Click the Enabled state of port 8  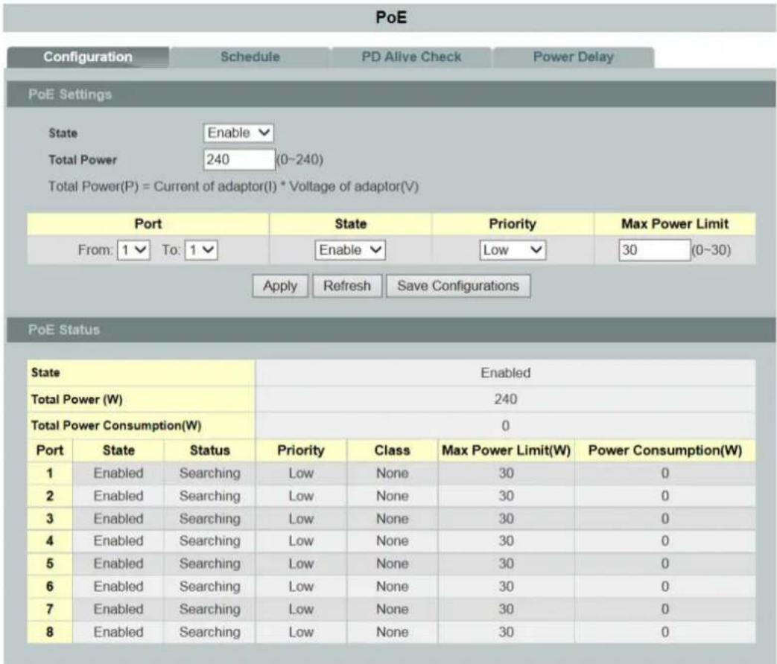118,632
